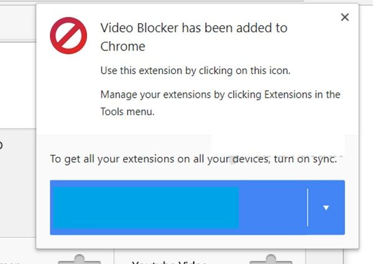Click the left puzzle piece extension icon
Screen dimensions: 373x264
(x=79, y=259)
